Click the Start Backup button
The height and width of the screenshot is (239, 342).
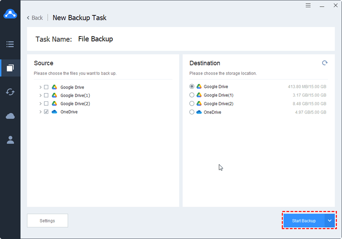[x=304, y=221]
